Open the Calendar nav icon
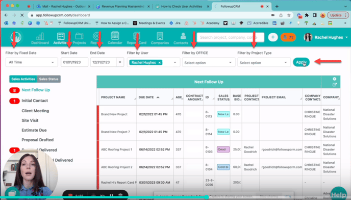Viewport: 351px width, 200px height. click(115, 38)
